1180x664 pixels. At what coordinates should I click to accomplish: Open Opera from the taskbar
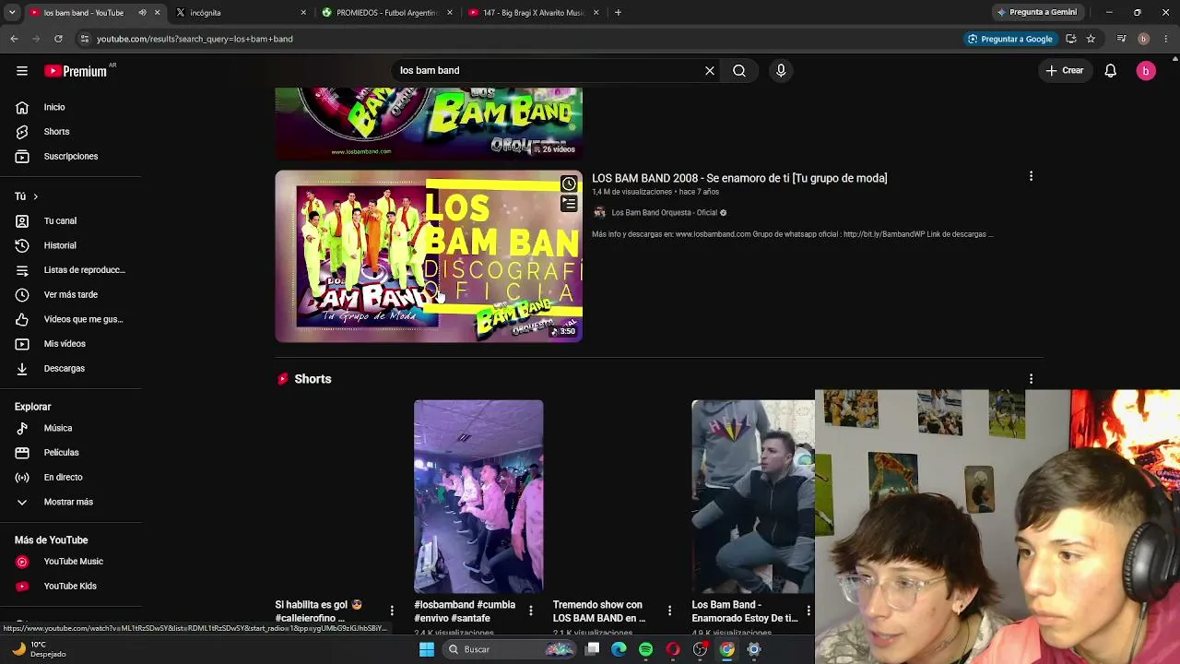673,649
